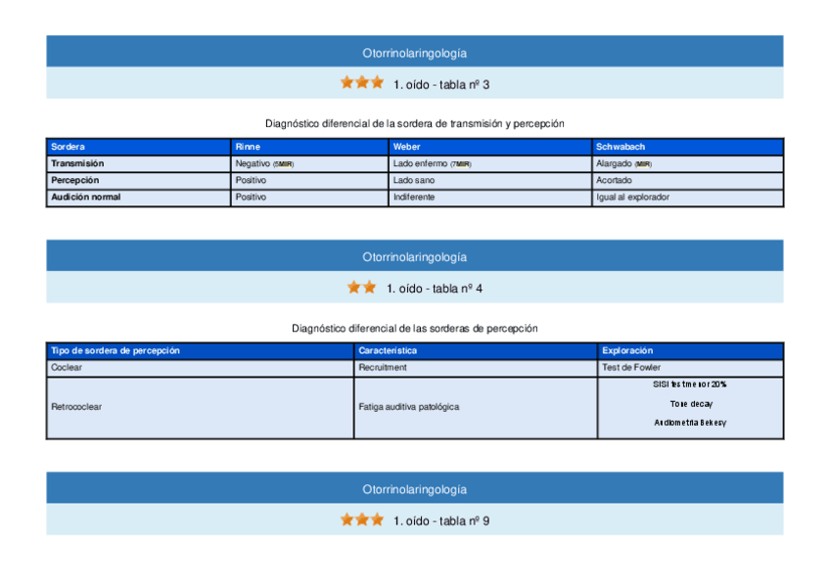The width and height of the screenshot is (830, 586).
Task: Click the first star beside tabla nº 4
Action: click(354, 288)
